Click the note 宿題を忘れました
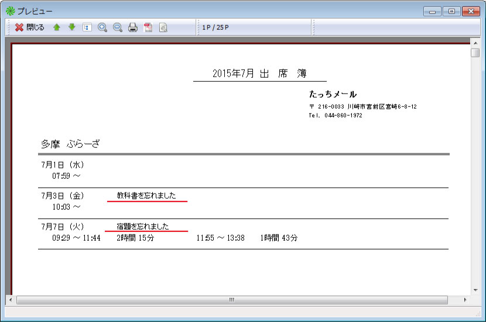 click(x=143, y=226)
